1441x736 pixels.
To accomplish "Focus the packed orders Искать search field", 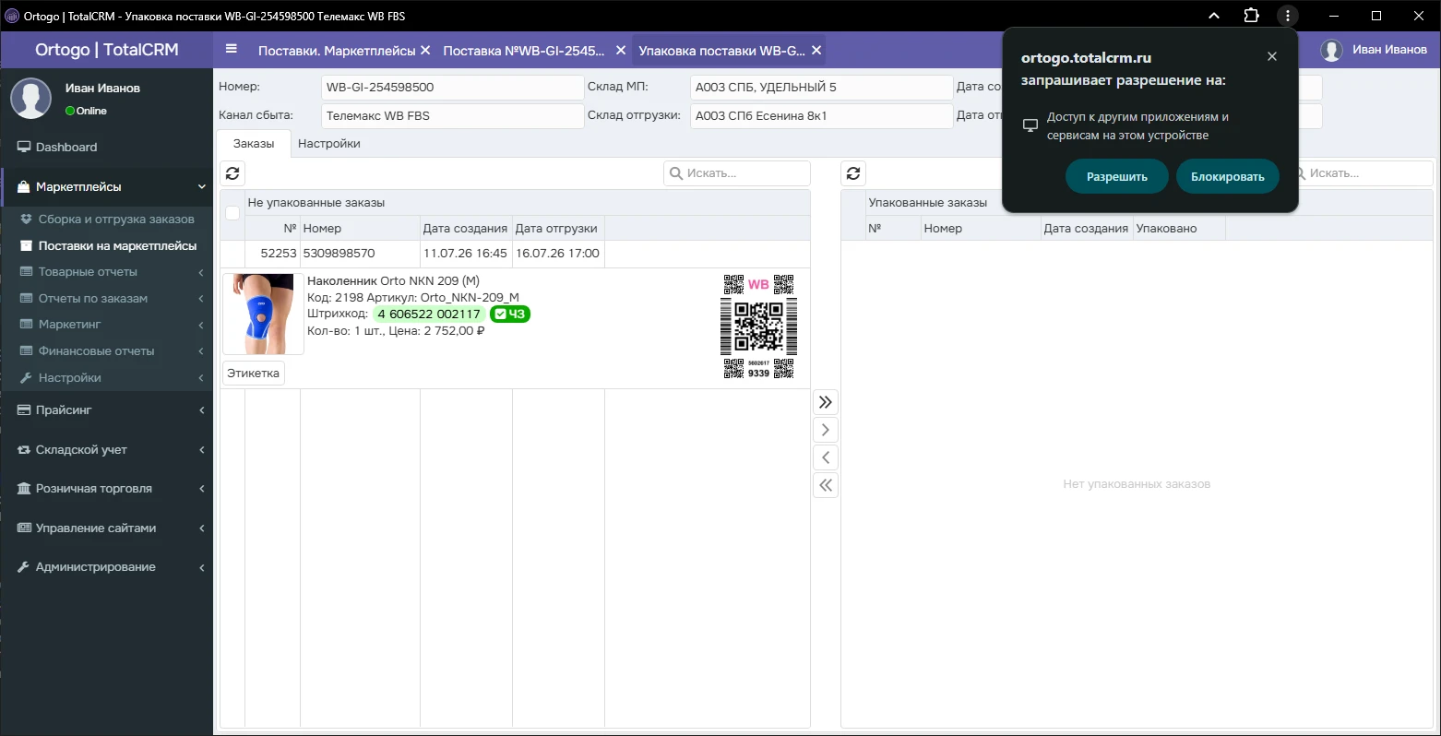I will point(1361,173).
